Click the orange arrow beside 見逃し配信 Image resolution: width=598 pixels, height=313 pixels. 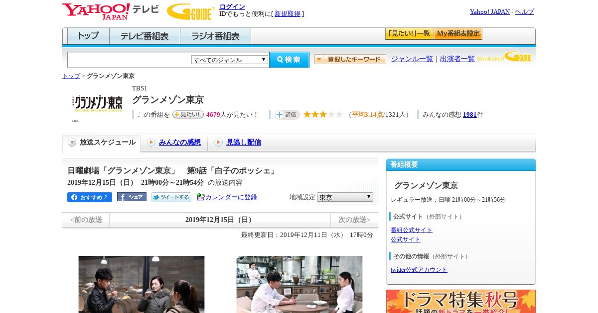[x=218, y=143]
